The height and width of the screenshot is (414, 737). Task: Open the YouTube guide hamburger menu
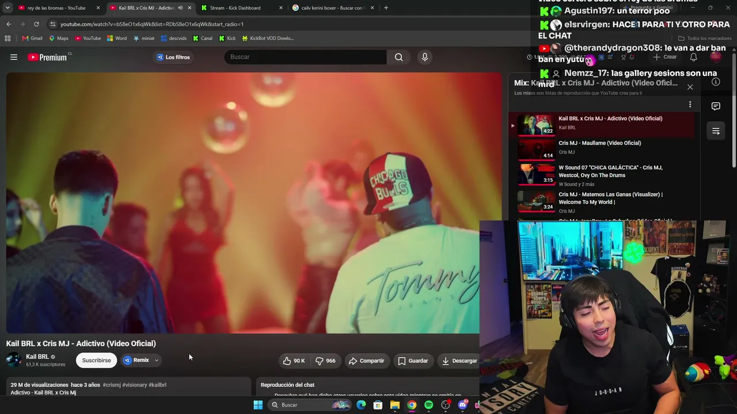click(14, 57)
